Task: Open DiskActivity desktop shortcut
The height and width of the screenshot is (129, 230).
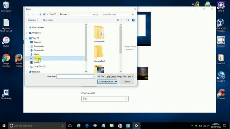Action: pos(6,94)
